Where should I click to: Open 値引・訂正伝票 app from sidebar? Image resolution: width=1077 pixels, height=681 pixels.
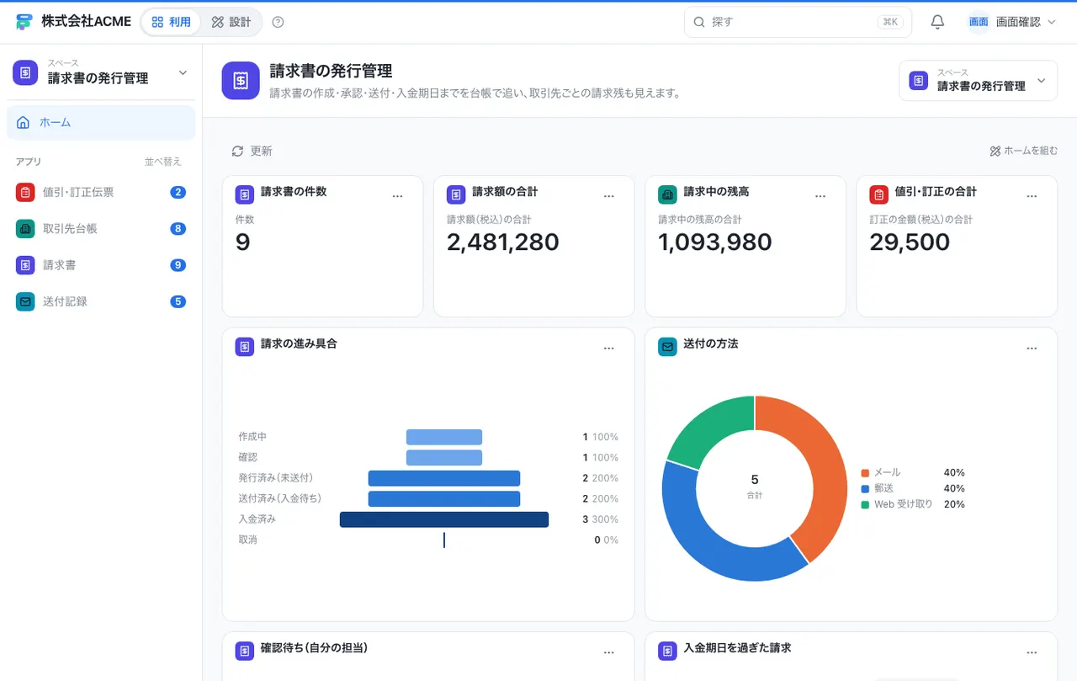[101, 192]
